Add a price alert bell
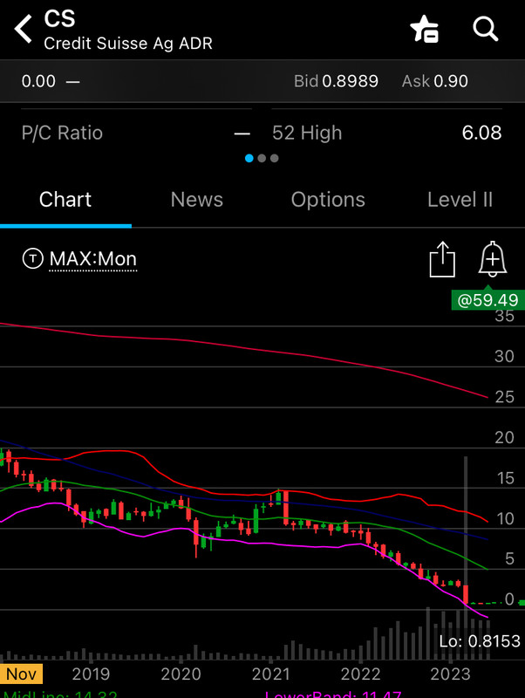 point(493,259)
